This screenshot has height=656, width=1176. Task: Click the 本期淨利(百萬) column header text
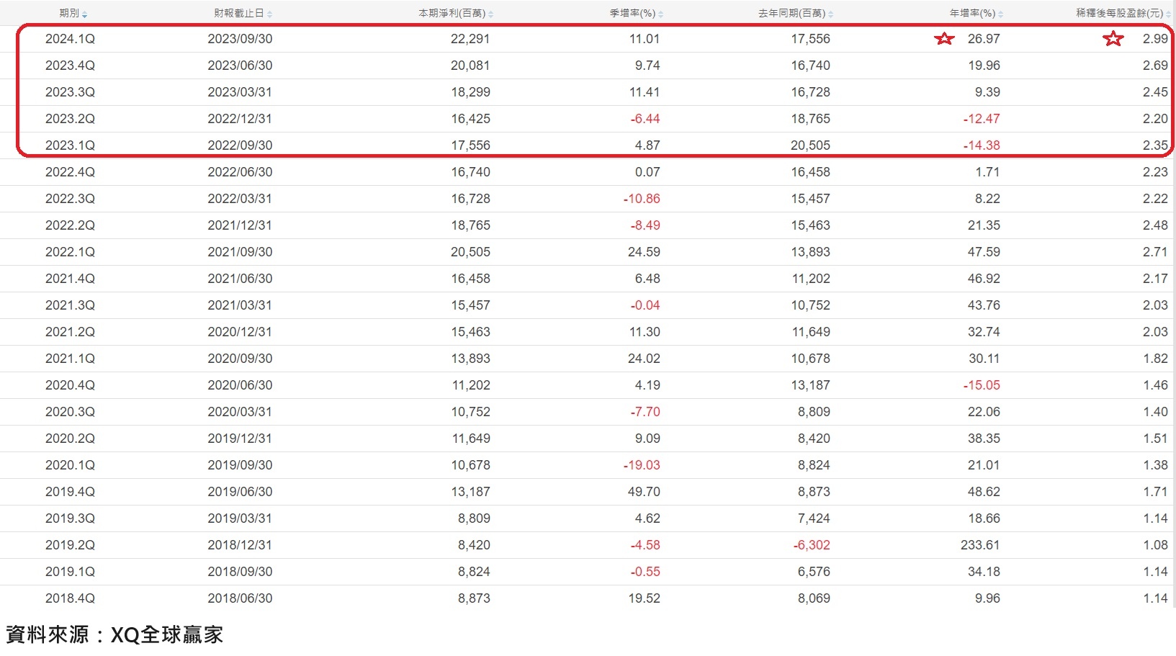pos(452,14)
